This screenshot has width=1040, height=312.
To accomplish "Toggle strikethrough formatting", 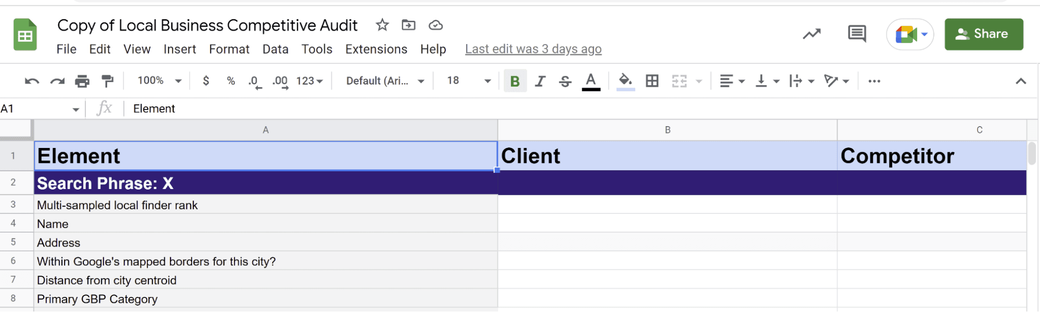I will [566, 81].
